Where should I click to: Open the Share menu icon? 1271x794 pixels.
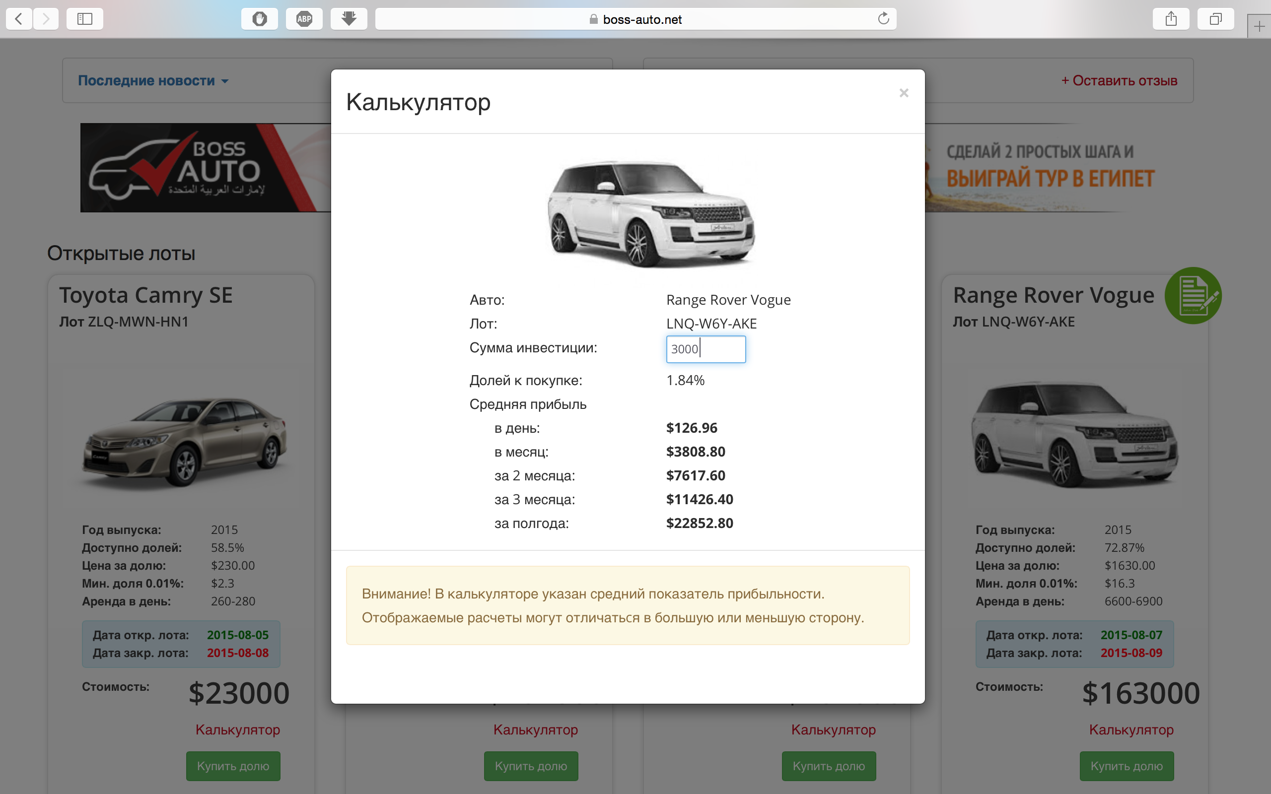(x=1171, y=19)
